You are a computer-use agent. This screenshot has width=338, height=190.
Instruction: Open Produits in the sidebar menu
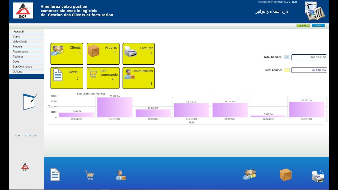click(26, 47)
